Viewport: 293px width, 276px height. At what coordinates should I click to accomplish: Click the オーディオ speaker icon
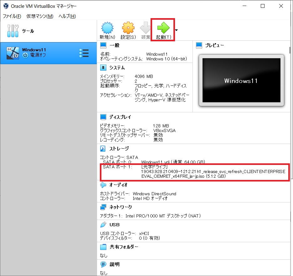point(103,185)
